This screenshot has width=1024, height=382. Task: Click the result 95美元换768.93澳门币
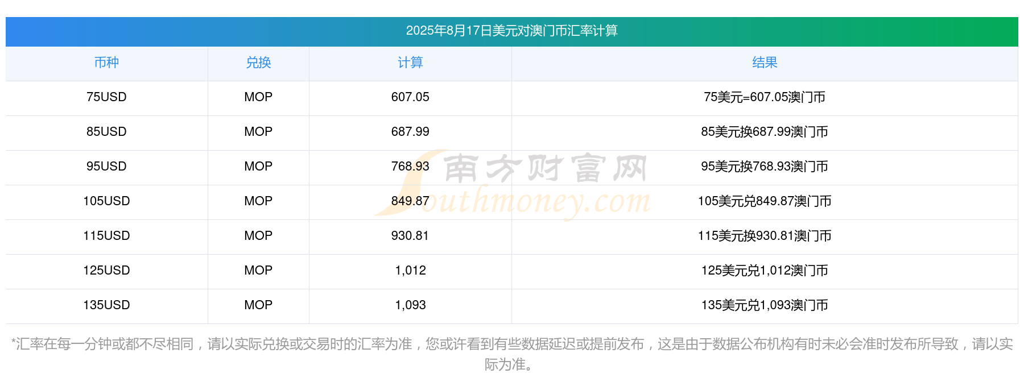(x=765, y=167)
